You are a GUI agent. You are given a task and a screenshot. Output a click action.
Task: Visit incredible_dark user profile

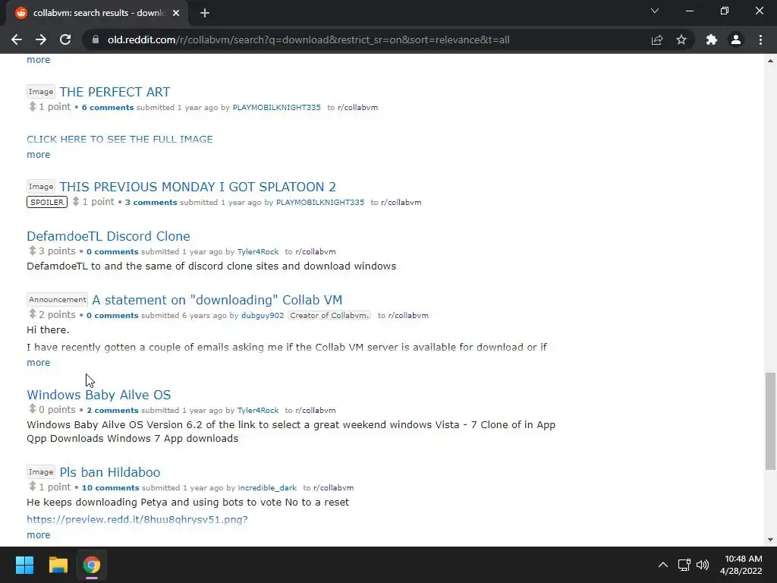267,488
